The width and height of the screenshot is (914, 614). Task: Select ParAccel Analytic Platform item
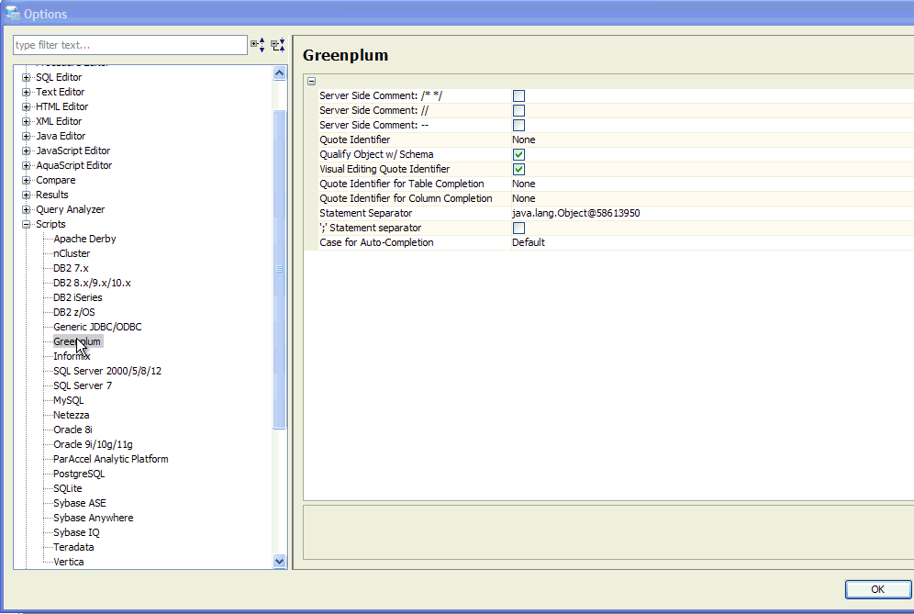[x=111, y=459]
